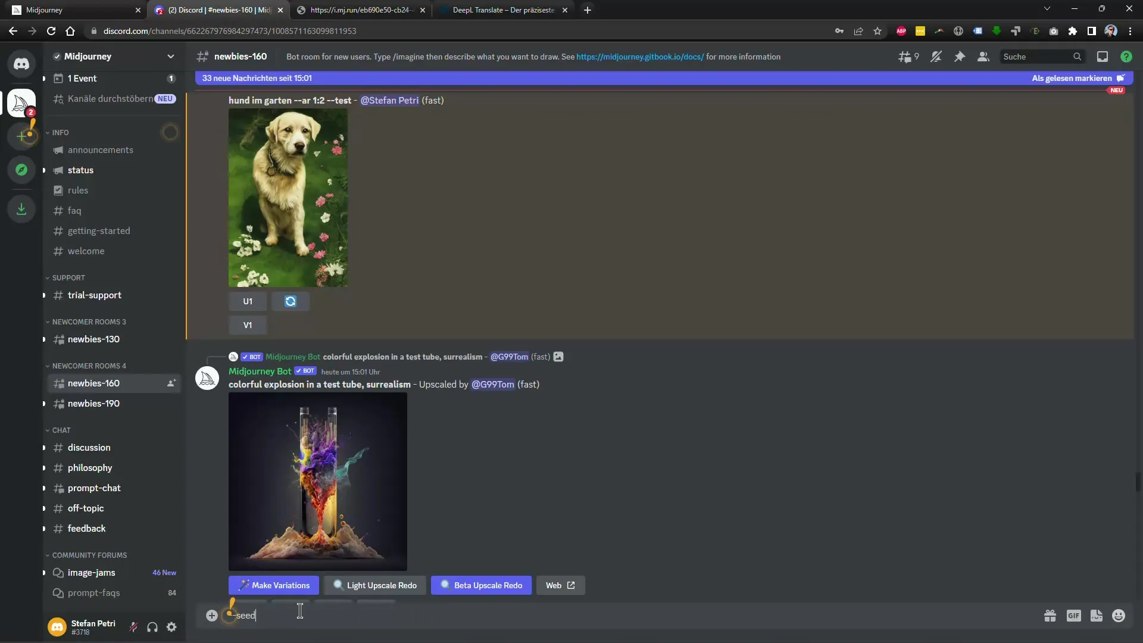1143x643 pixels.
Task: Expand the newbies-130 channel
Action: click(x=93, y=339)
